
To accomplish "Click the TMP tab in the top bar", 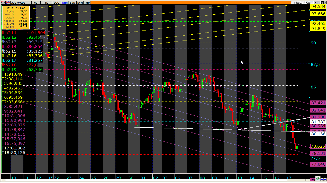I will pos(87,2).
